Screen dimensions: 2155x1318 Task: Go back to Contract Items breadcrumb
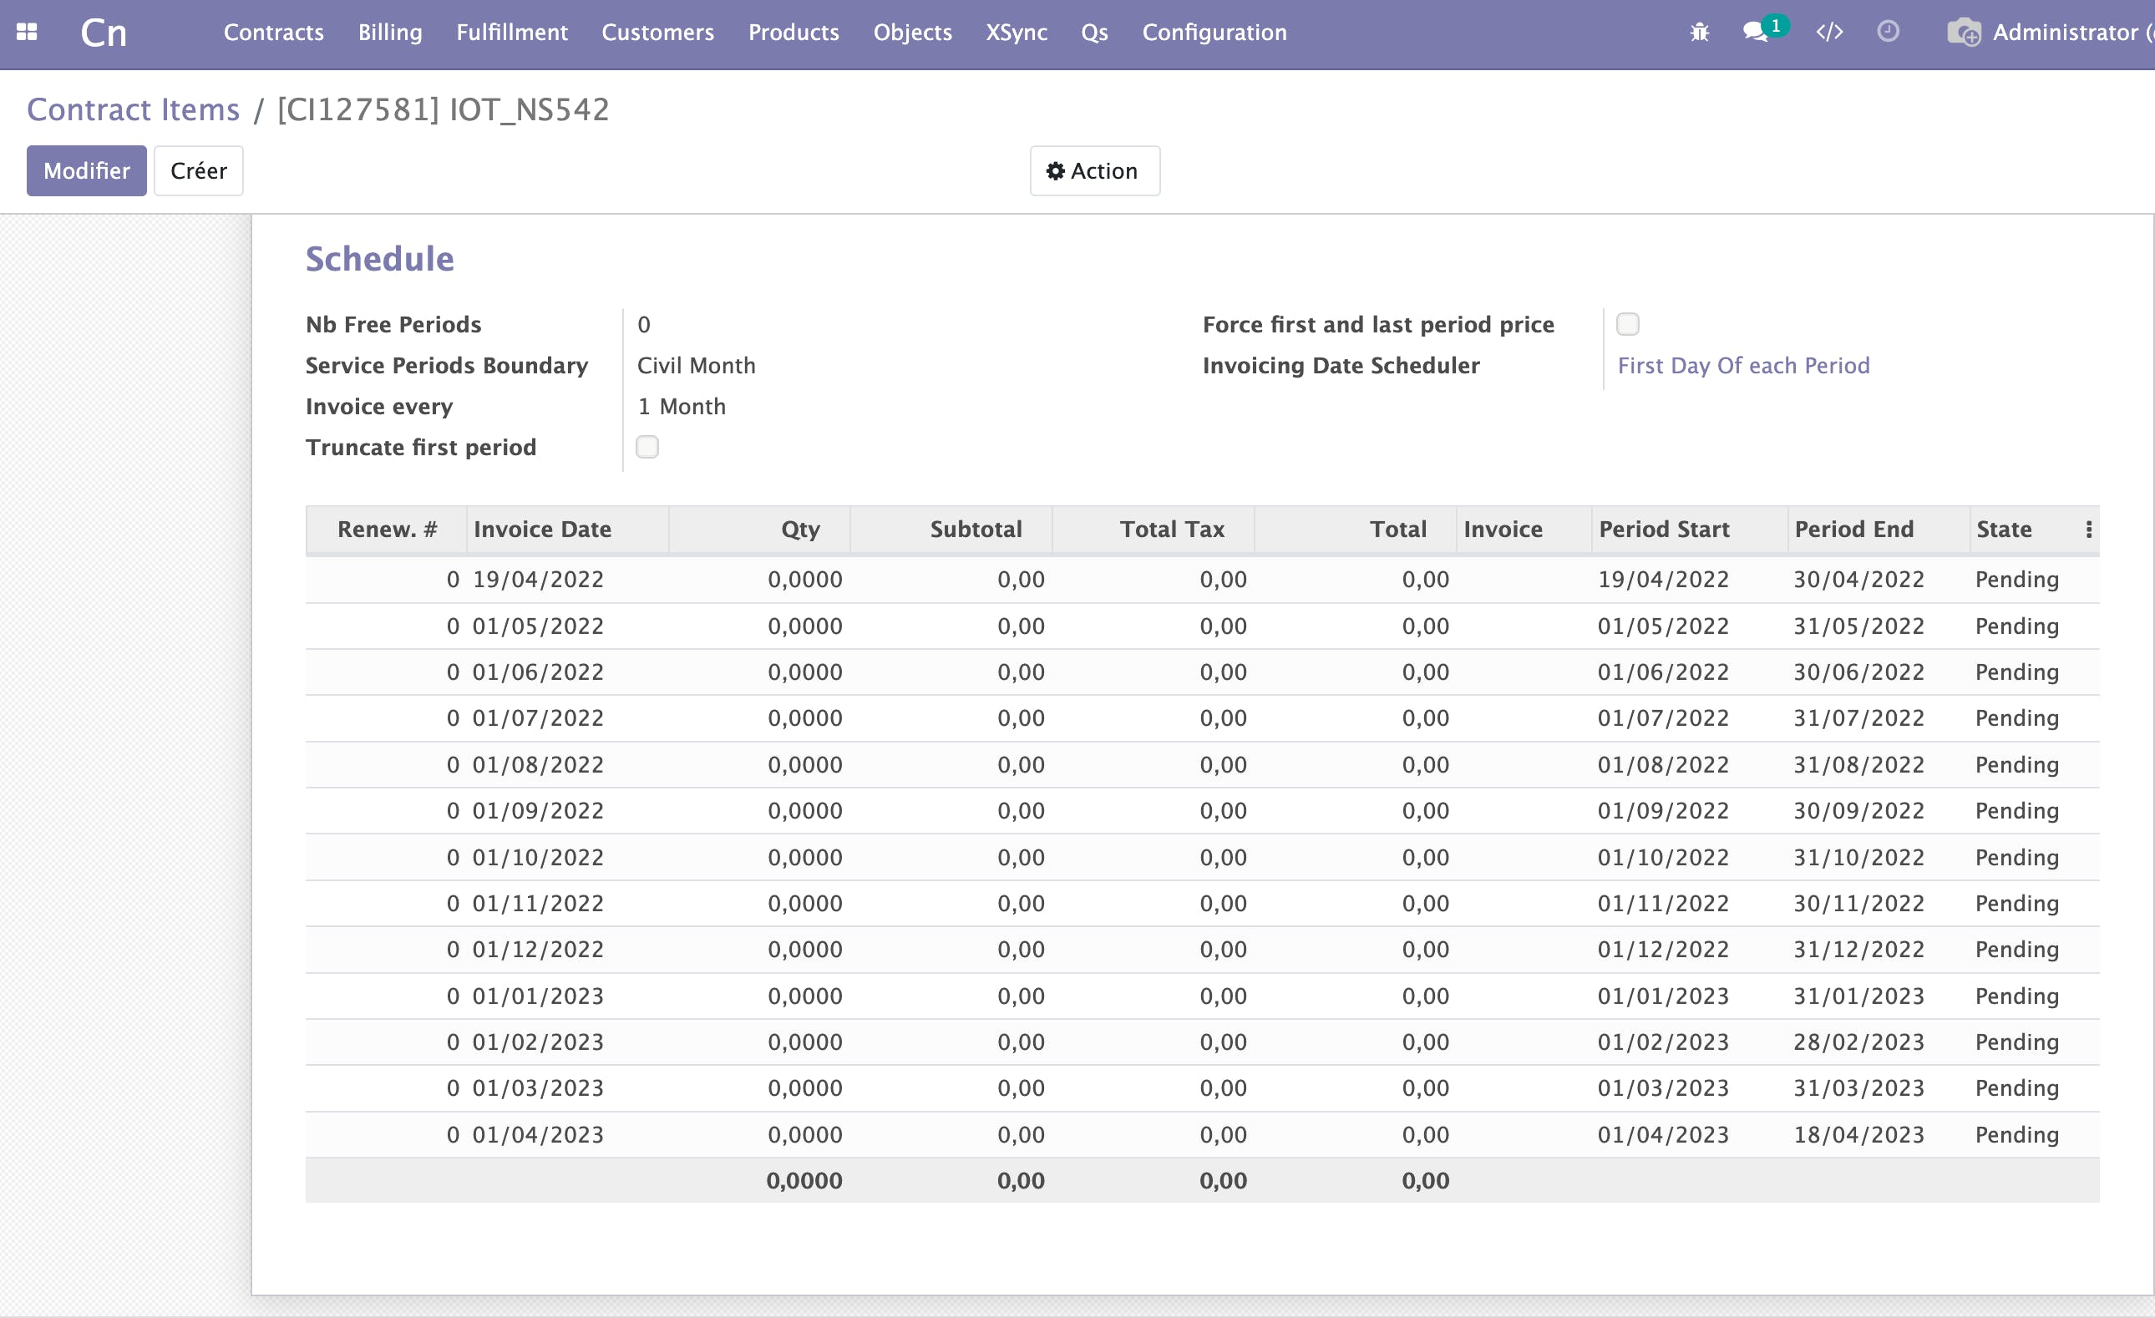[x=133, y=109]
